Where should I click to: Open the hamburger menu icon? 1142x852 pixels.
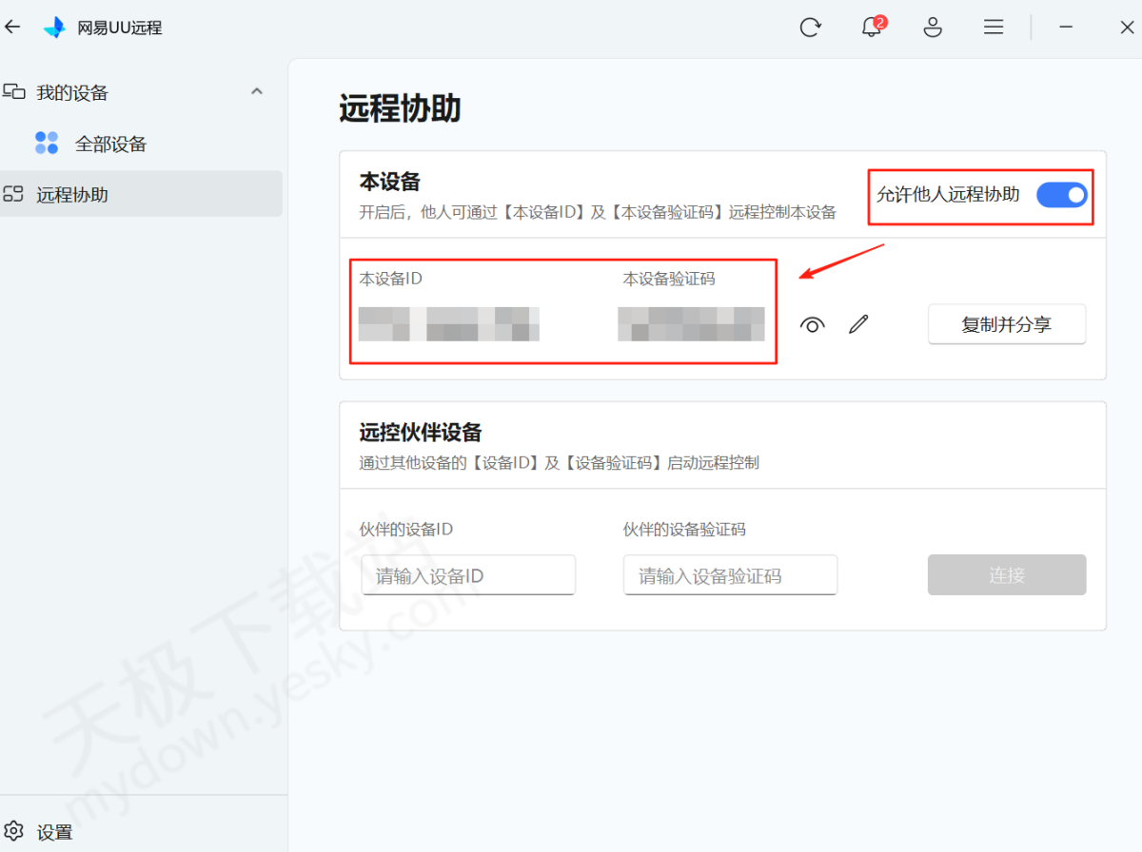994,28
